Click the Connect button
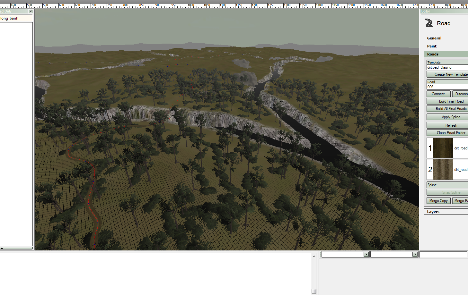 438,94
